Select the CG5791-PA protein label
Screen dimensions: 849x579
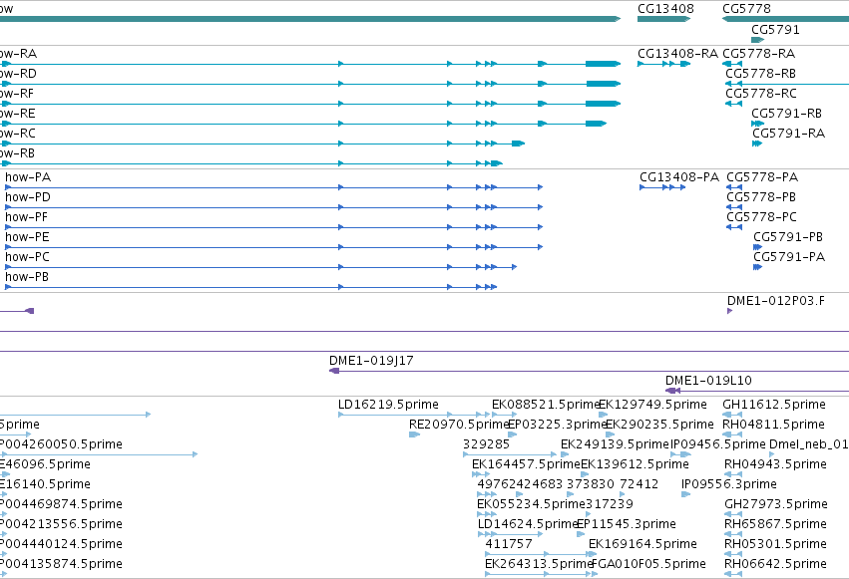[789, 257]
